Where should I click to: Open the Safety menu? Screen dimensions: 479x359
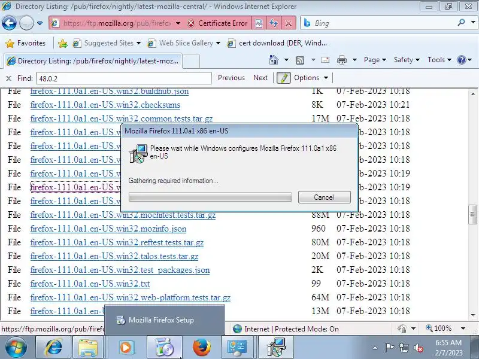(x=407, y=60)
